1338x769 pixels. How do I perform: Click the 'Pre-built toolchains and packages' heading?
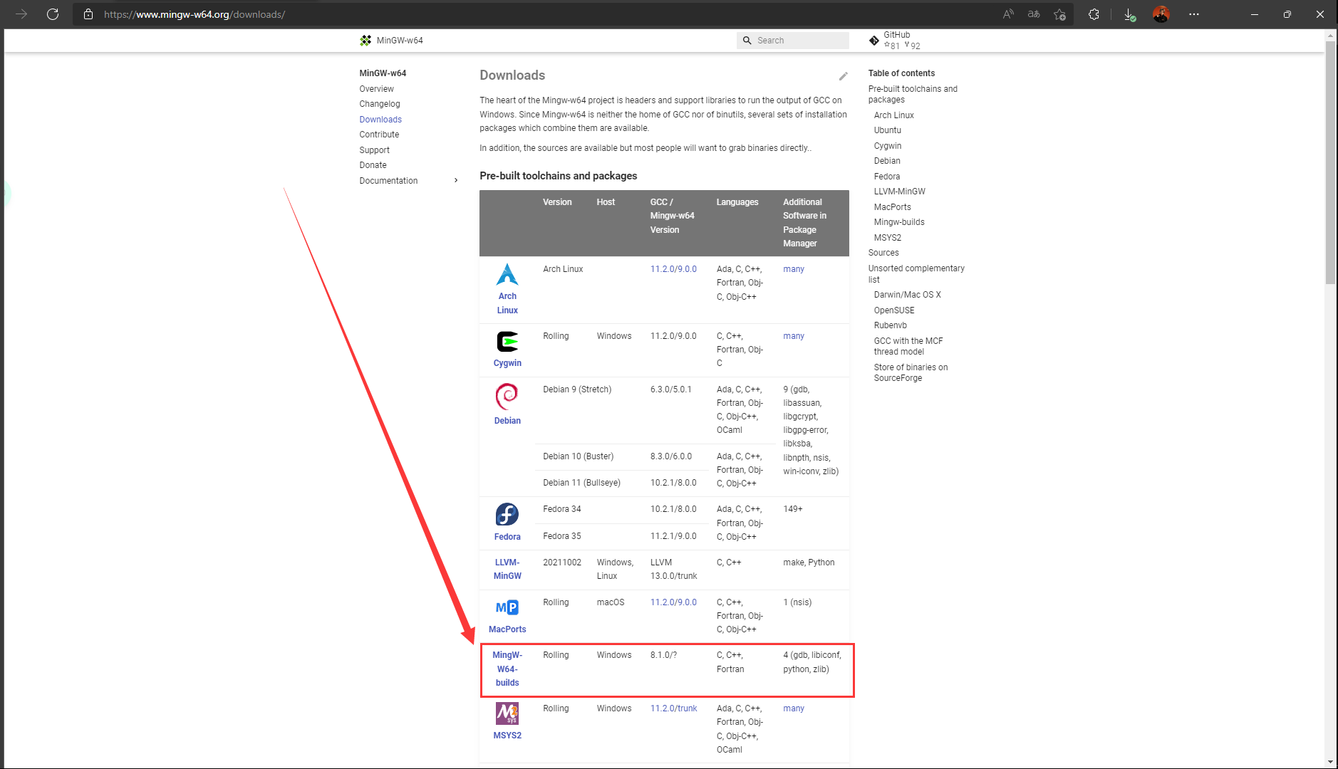tap(558, 176)
